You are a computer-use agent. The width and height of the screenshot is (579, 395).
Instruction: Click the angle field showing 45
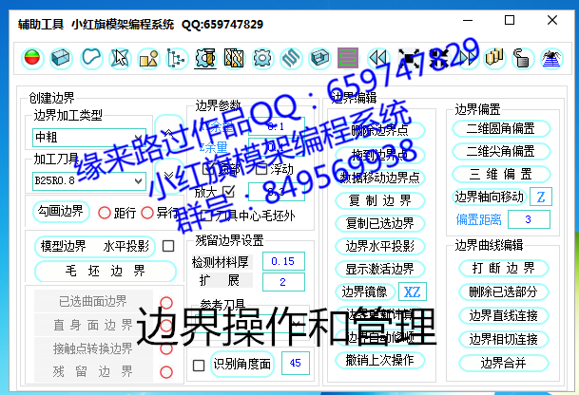(x=296, y=364)
